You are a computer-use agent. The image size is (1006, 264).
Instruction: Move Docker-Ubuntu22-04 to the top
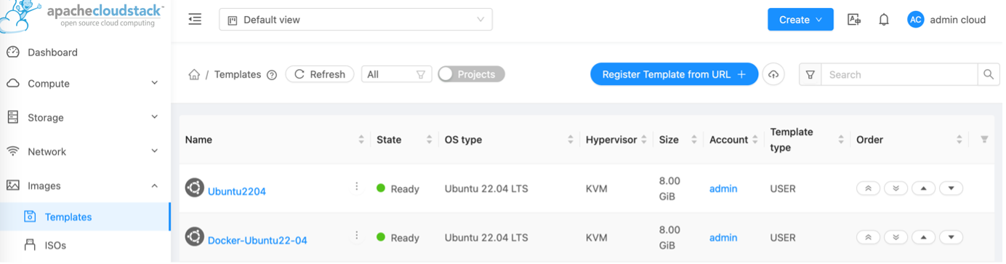(x=868, y=237)
